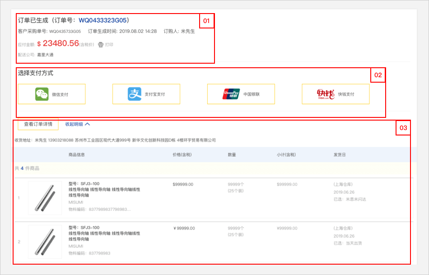The image size is (429, 275).
Task: Select 快钱支付 payment text
Action: [346, 94]
